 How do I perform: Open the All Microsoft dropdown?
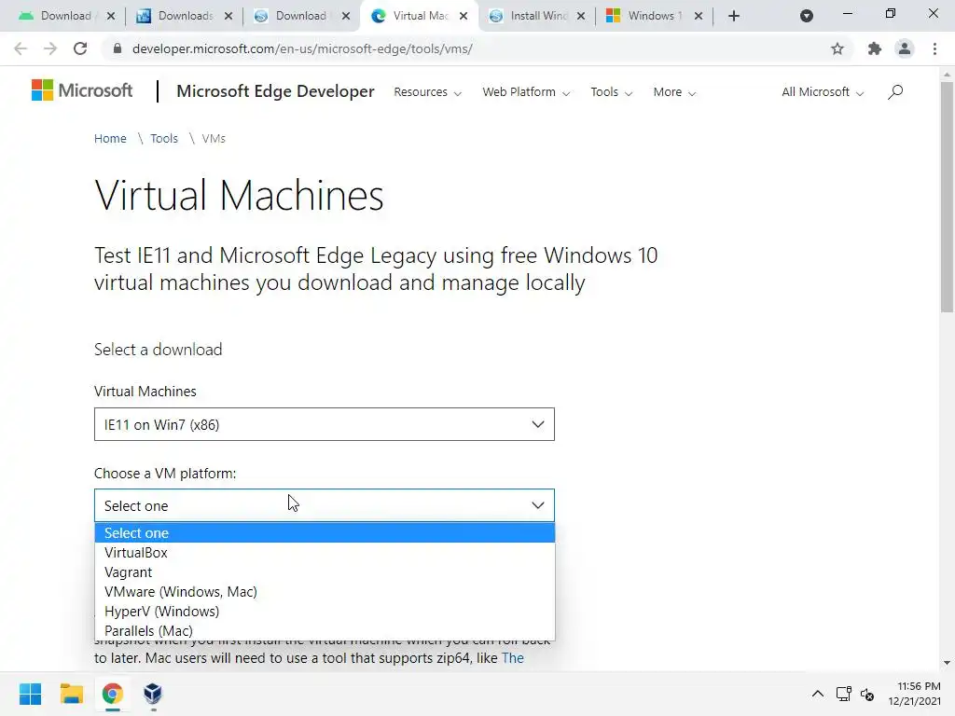[823, 92]
